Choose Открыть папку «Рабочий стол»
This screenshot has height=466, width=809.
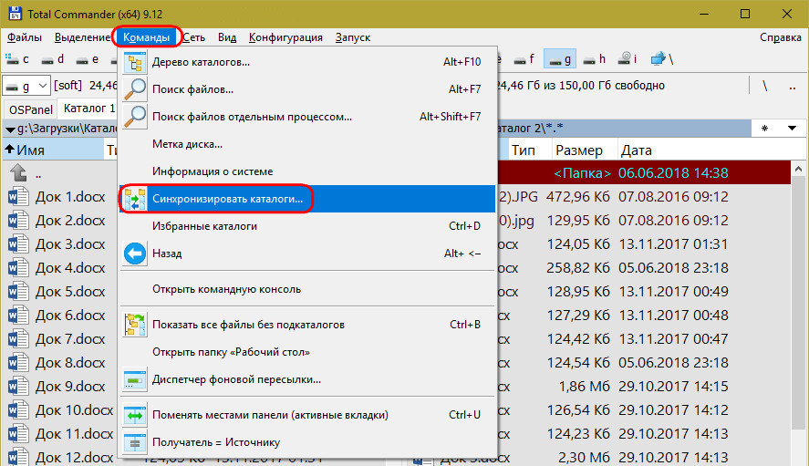[x=307, y=352]
